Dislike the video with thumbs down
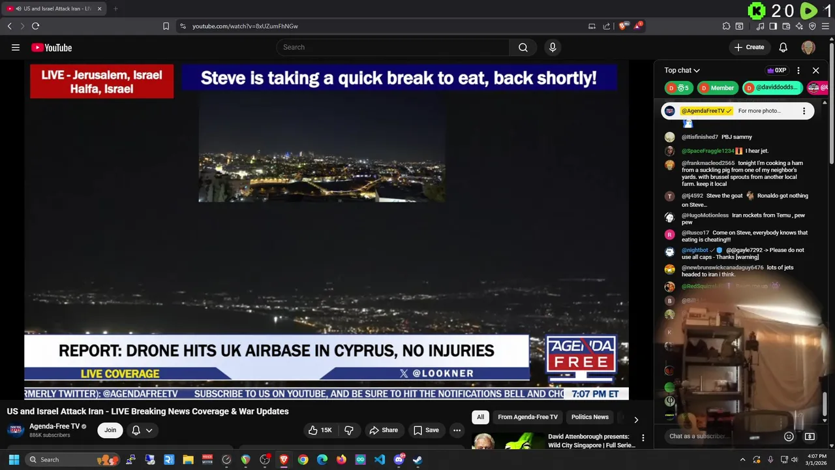Image resolution: width=835 pixels, height=470 pixels. [x=349, y=430]
